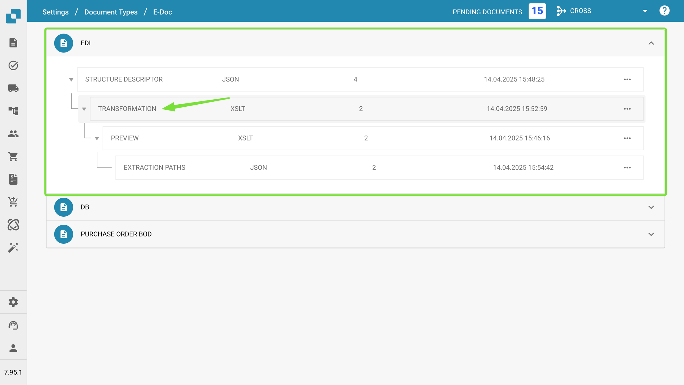Collapse the EDI section chevron
The image size is (684, 385).
point(651,43)
